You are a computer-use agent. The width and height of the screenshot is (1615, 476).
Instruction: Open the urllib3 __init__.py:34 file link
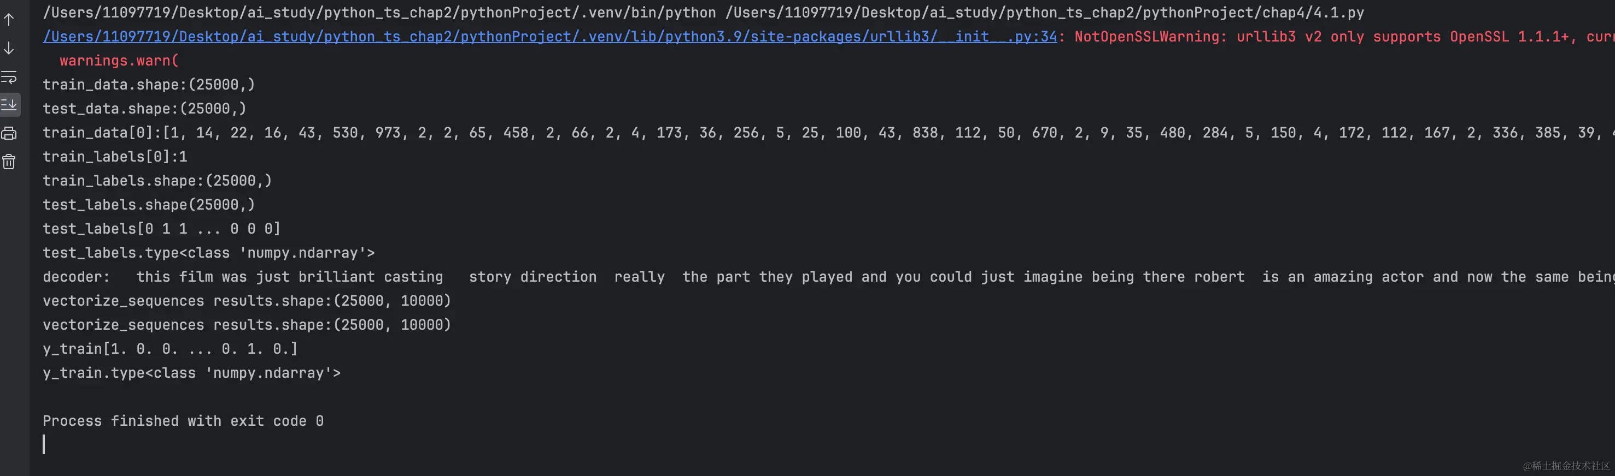click(549, 37)
